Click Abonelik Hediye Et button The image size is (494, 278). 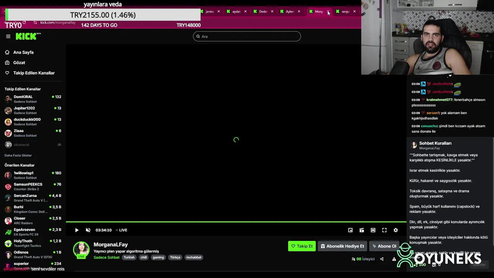tap(342, 246)
